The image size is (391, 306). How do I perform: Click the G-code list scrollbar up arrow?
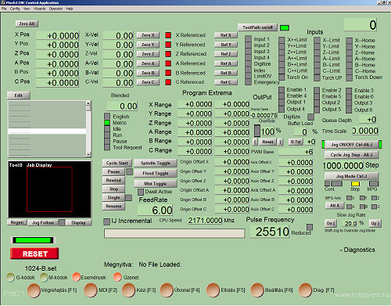click(x=88, y=103)
